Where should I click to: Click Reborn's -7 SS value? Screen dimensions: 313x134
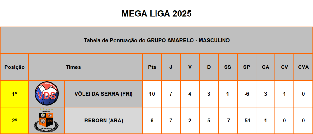pyautogui.click(x=228, y=121)
